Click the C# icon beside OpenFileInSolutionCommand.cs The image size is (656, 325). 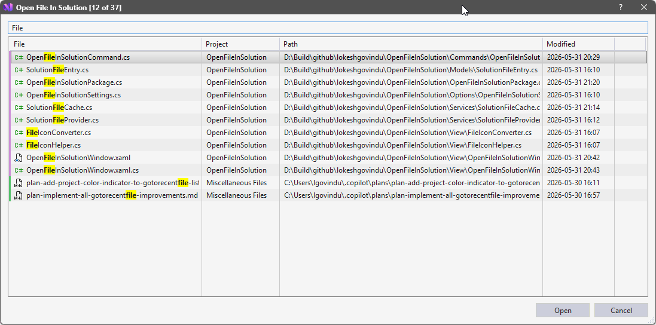19,57
